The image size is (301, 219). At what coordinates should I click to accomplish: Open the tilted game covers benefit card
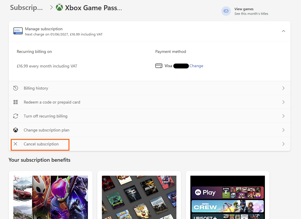[x=139, y=195]
